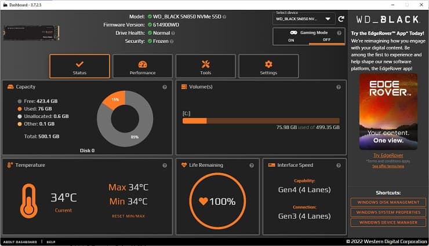Click the Total: 500.1 GB text
The image size is (429, 246).
click(42, 136)
